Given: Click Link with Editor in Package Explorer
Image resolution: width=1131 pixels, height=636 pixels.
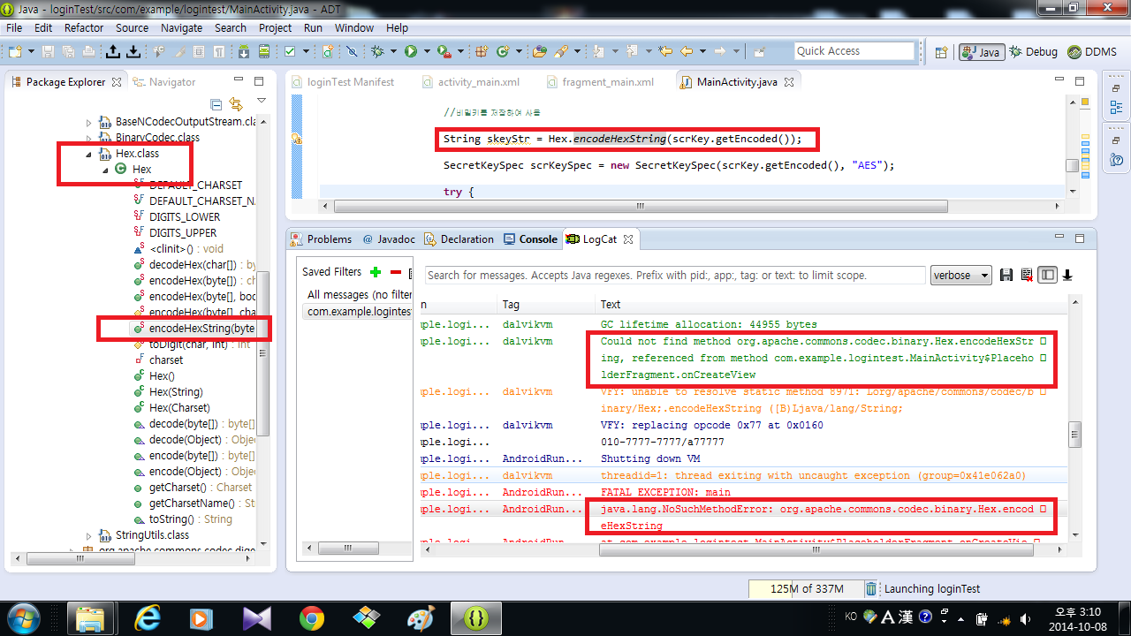Looking at the screenshot, I should [x=236, y=103].
